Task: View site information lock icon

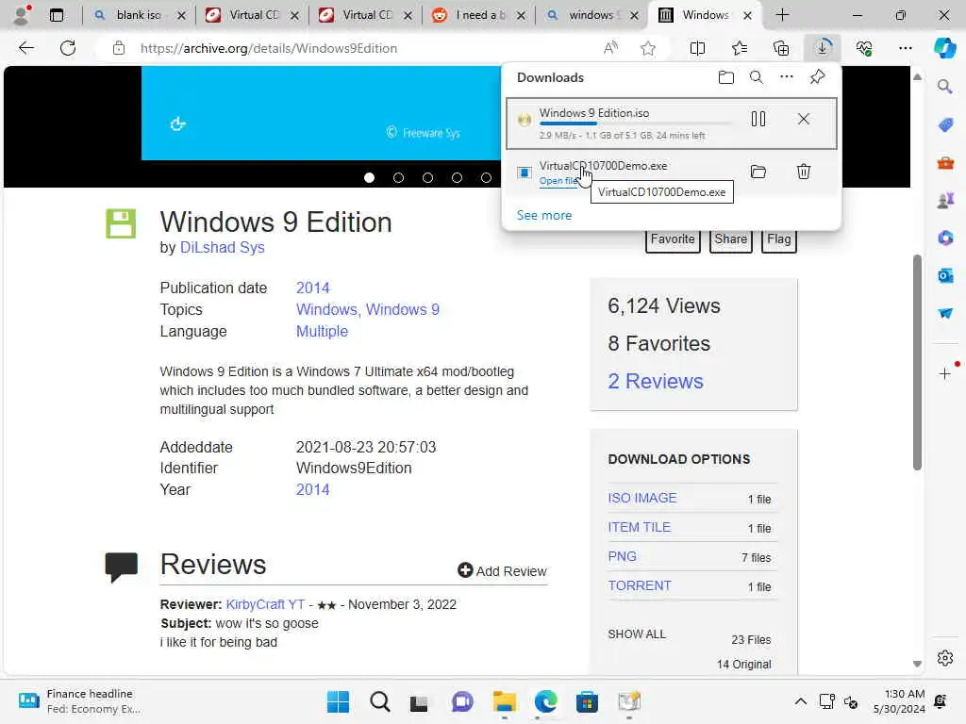Action: click(x=119, y=48)
